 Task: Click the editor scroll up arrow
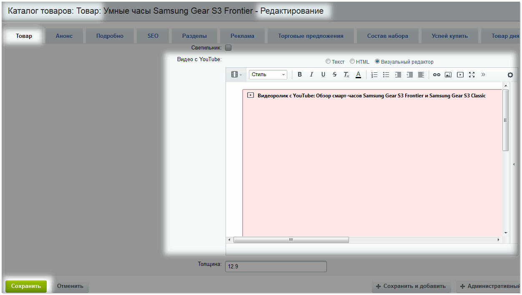(x=506, y=86)
